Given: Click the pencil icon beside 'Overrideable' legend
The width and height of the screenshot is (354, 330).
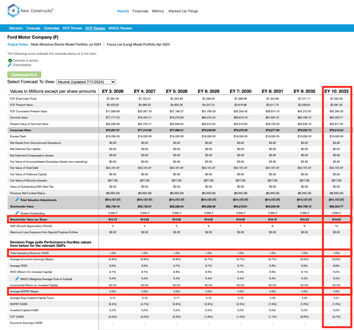Looking at the screenshot, I should pos(10,65).
